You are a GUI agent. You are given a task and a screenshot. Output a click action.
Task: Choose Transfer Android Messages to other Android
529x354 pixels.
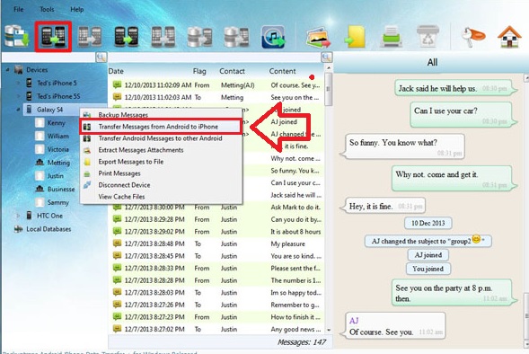(161, 138)
